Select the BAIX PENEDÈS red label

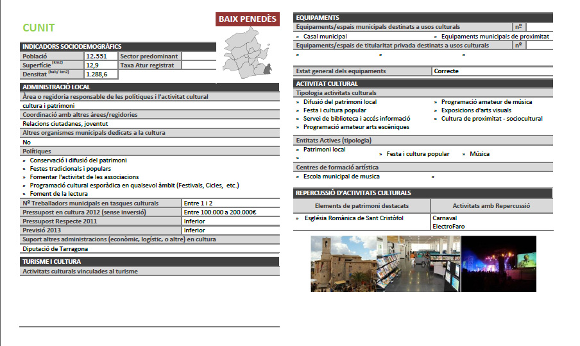pyautogui.click(x=248, y=19)
